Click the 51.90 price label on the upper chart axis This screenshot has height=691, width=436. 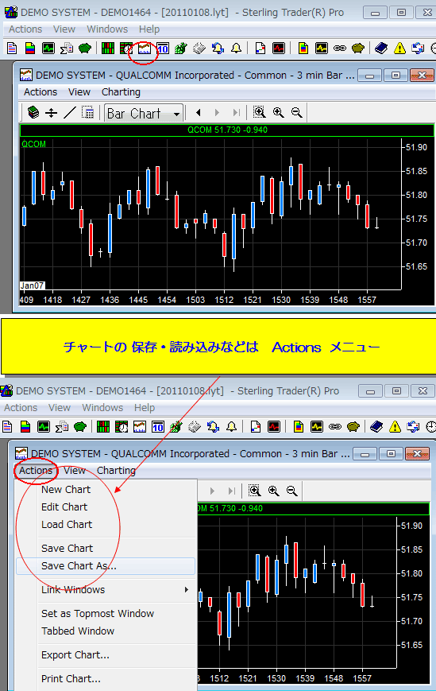[416, 147]
